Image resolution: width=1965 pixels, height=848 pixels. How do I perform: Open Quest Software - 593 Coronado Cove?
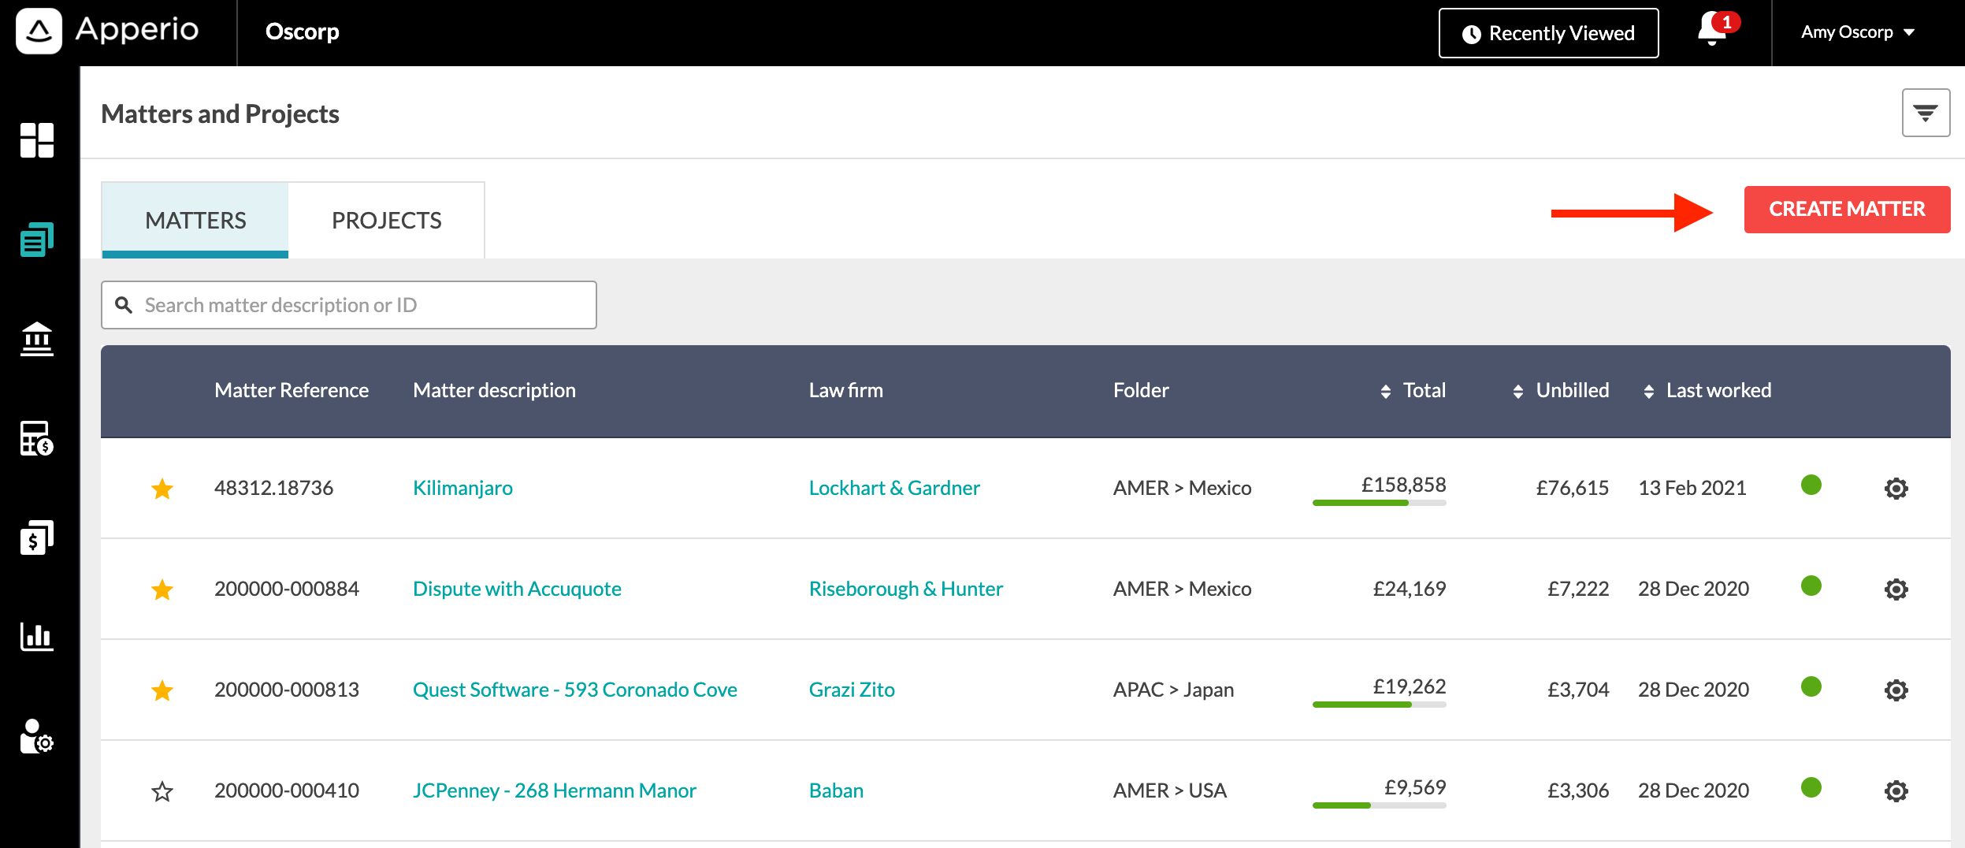coord(575,690)
